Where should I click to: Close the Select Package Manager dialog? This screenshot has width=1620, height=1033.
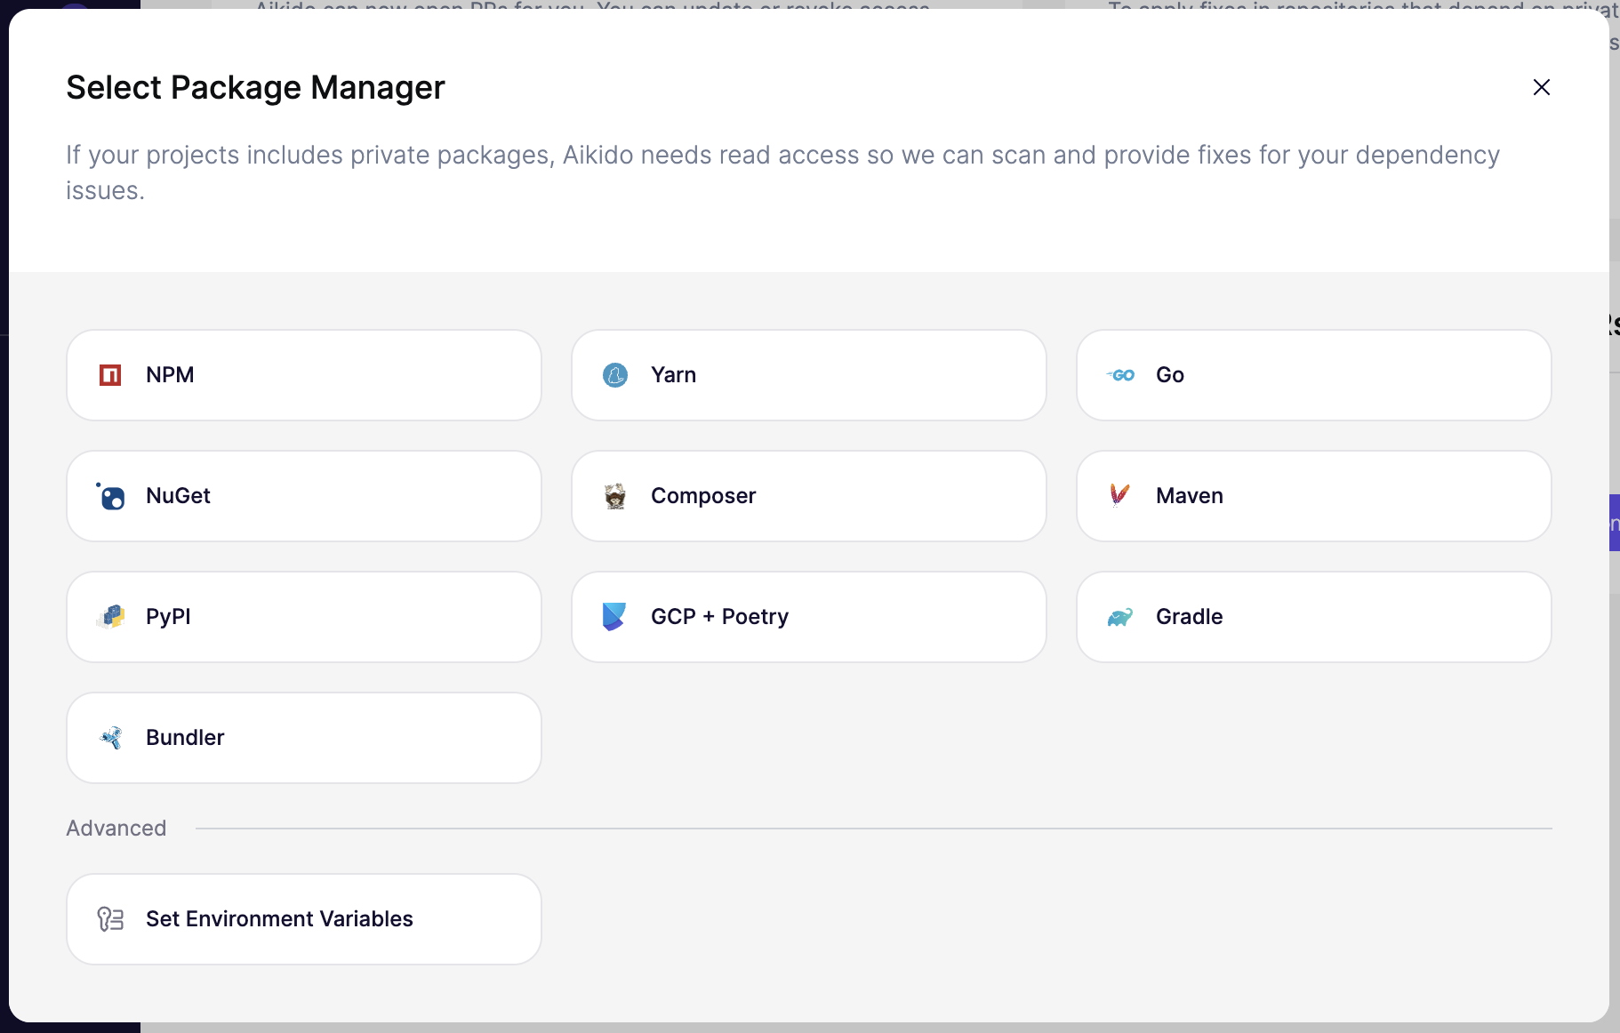point(1542,87)
